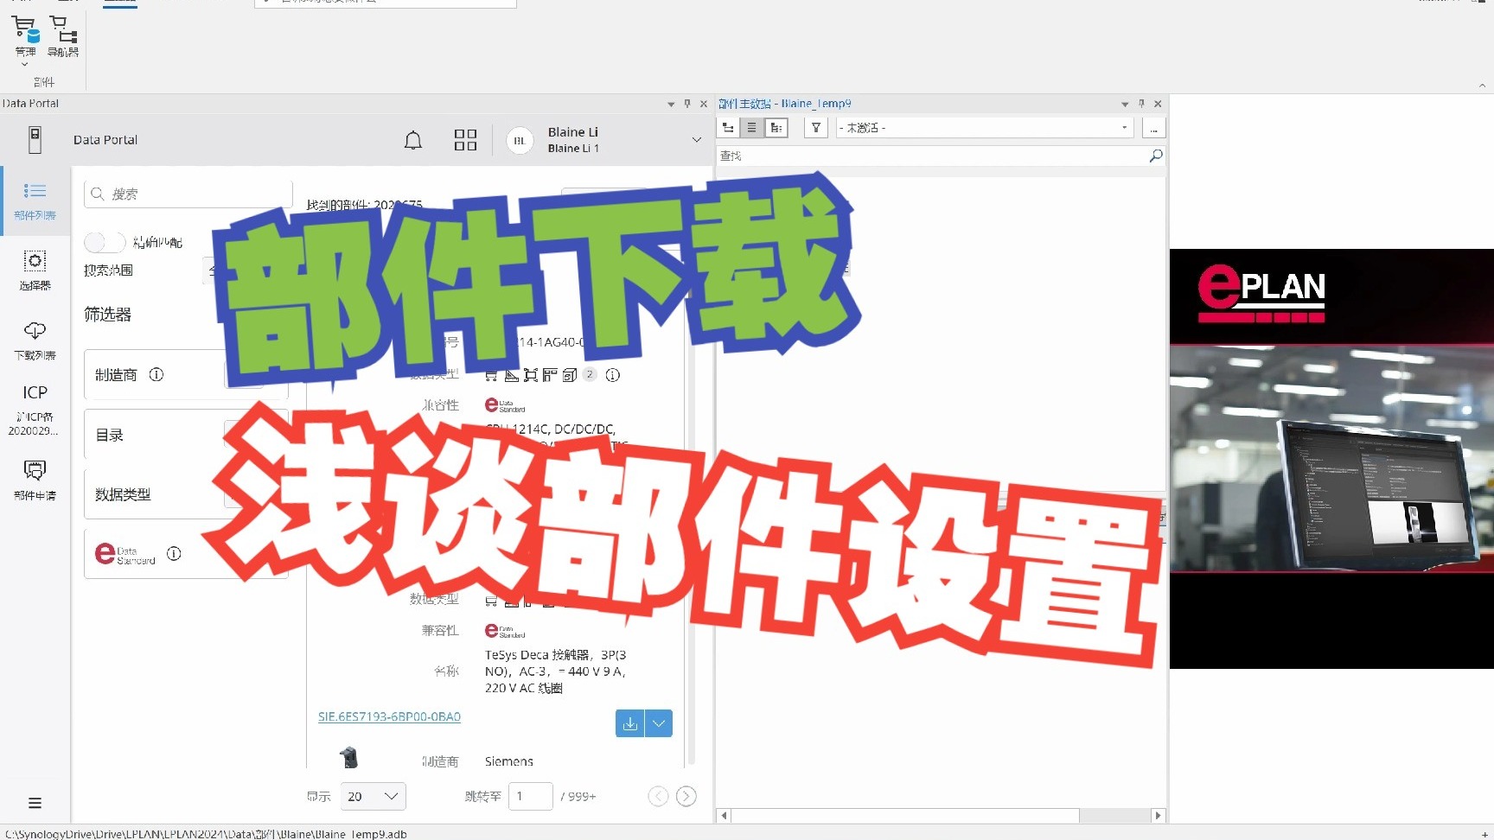Collapse the ribbon with the top-right chevron
Image resolution: width=1494 pixels, height=840 pixels.
coord(1482,86)
